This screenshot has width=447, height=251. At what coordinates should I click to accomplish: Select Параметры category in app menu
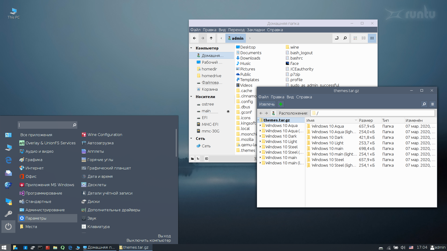47,218
